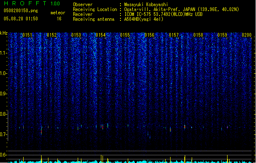Click the Observer field label
Screen dimensions: 256x163
click(83, 4)
